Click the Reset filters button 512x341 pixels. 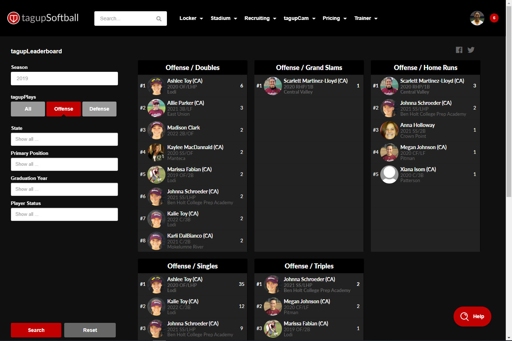[90, 330]
